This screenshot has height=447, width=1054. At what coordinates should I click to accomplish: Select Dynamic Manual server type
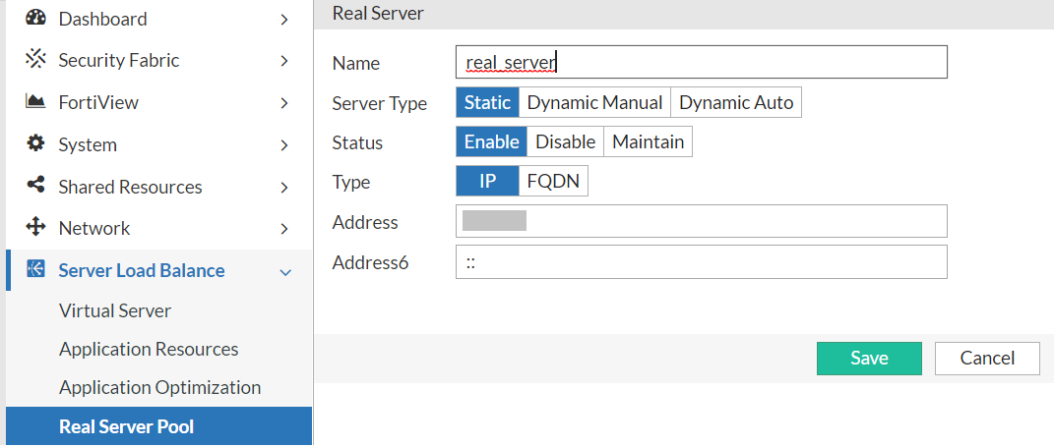point(594,102)
